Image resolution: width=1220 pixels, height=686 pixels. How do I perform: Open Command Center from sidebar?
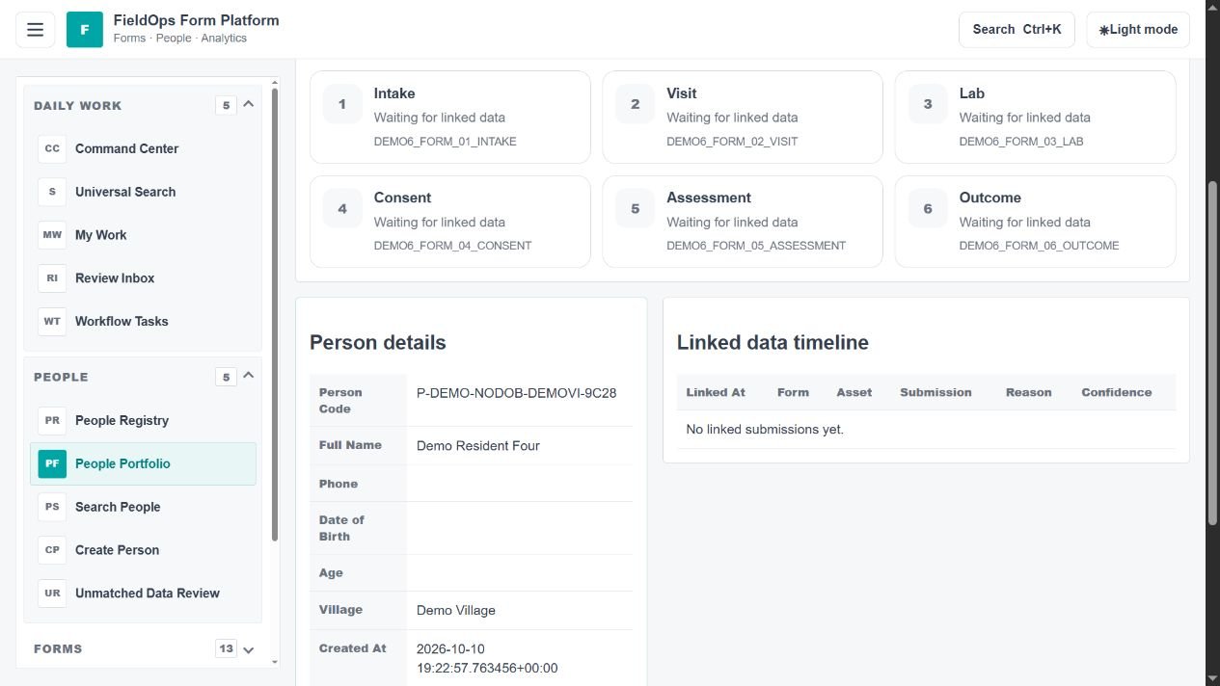click(x=143, y=149)
